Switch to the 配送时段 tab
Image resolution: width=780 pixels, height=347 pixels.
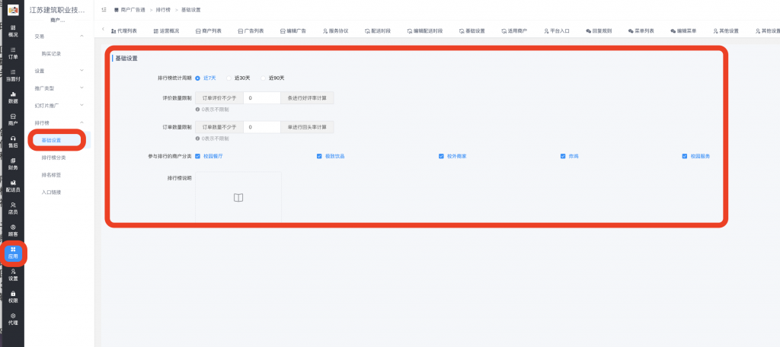(378, 31)
